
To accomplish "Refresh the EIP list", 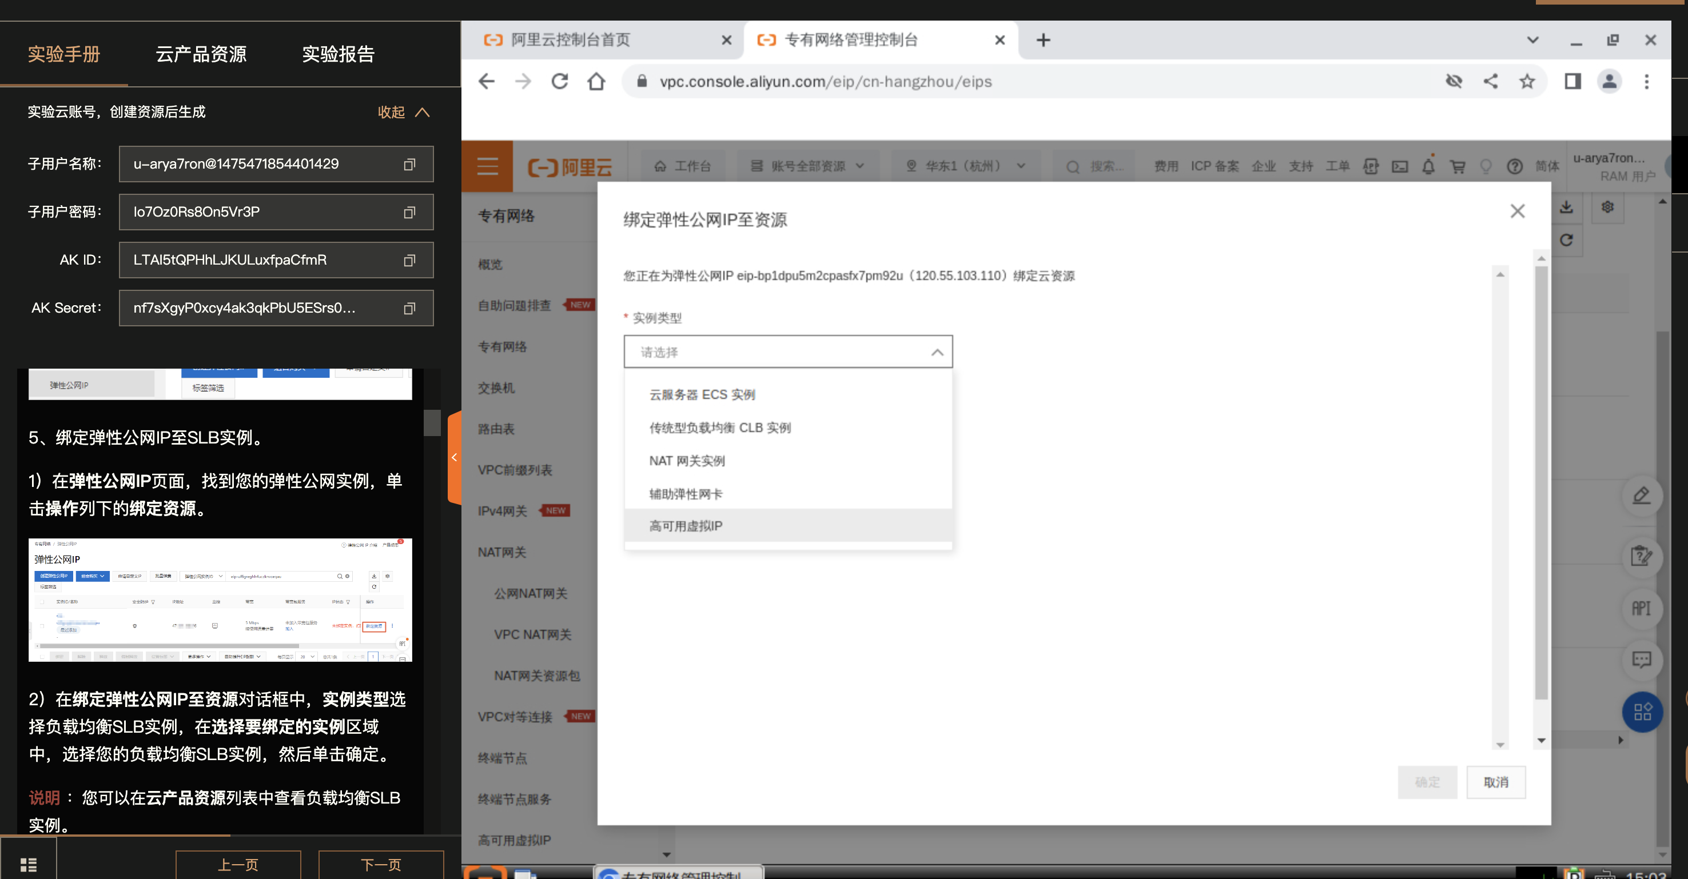I will [x=1567, y=239].
